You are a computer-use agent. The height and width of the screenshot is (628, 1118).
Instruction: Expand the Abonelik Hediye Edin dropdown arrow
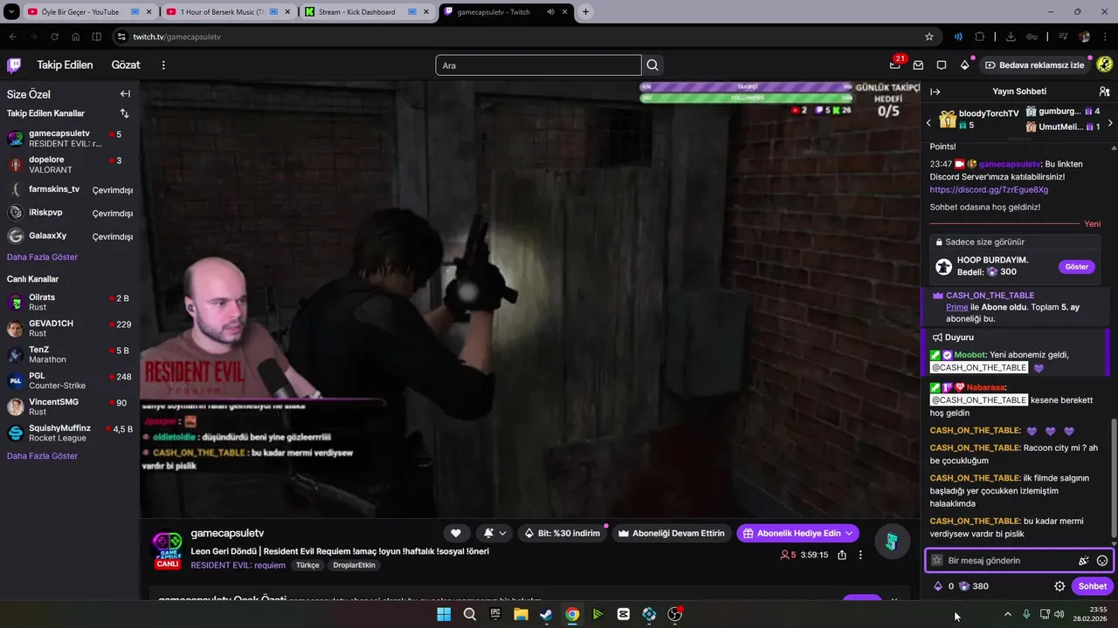pyautogui.click(x=848, y=533)
